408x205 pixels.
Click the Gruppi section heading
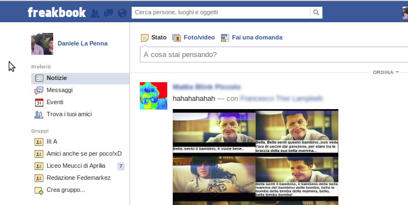coord(40,131)
